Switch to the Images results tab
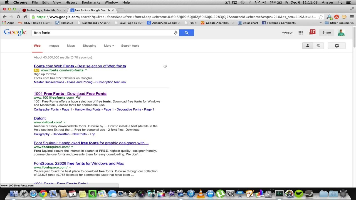 [x=54, y=46]
